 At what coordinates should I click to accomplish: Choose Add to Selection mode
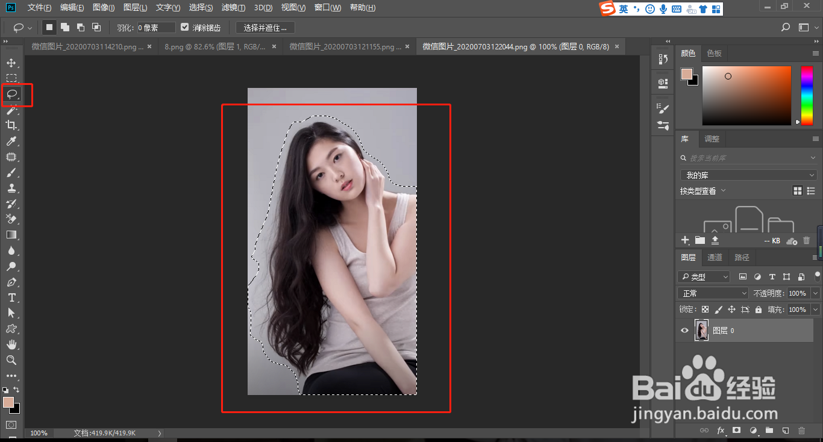pyautogui.click(x=65, y=27)
